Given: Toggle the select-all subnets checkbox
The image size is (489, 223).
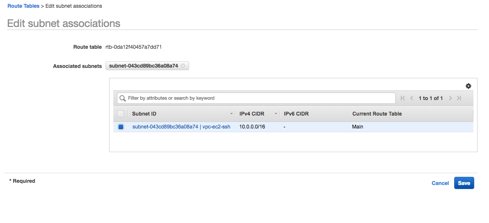Looking at the screenshot, I should click(121, 114).
